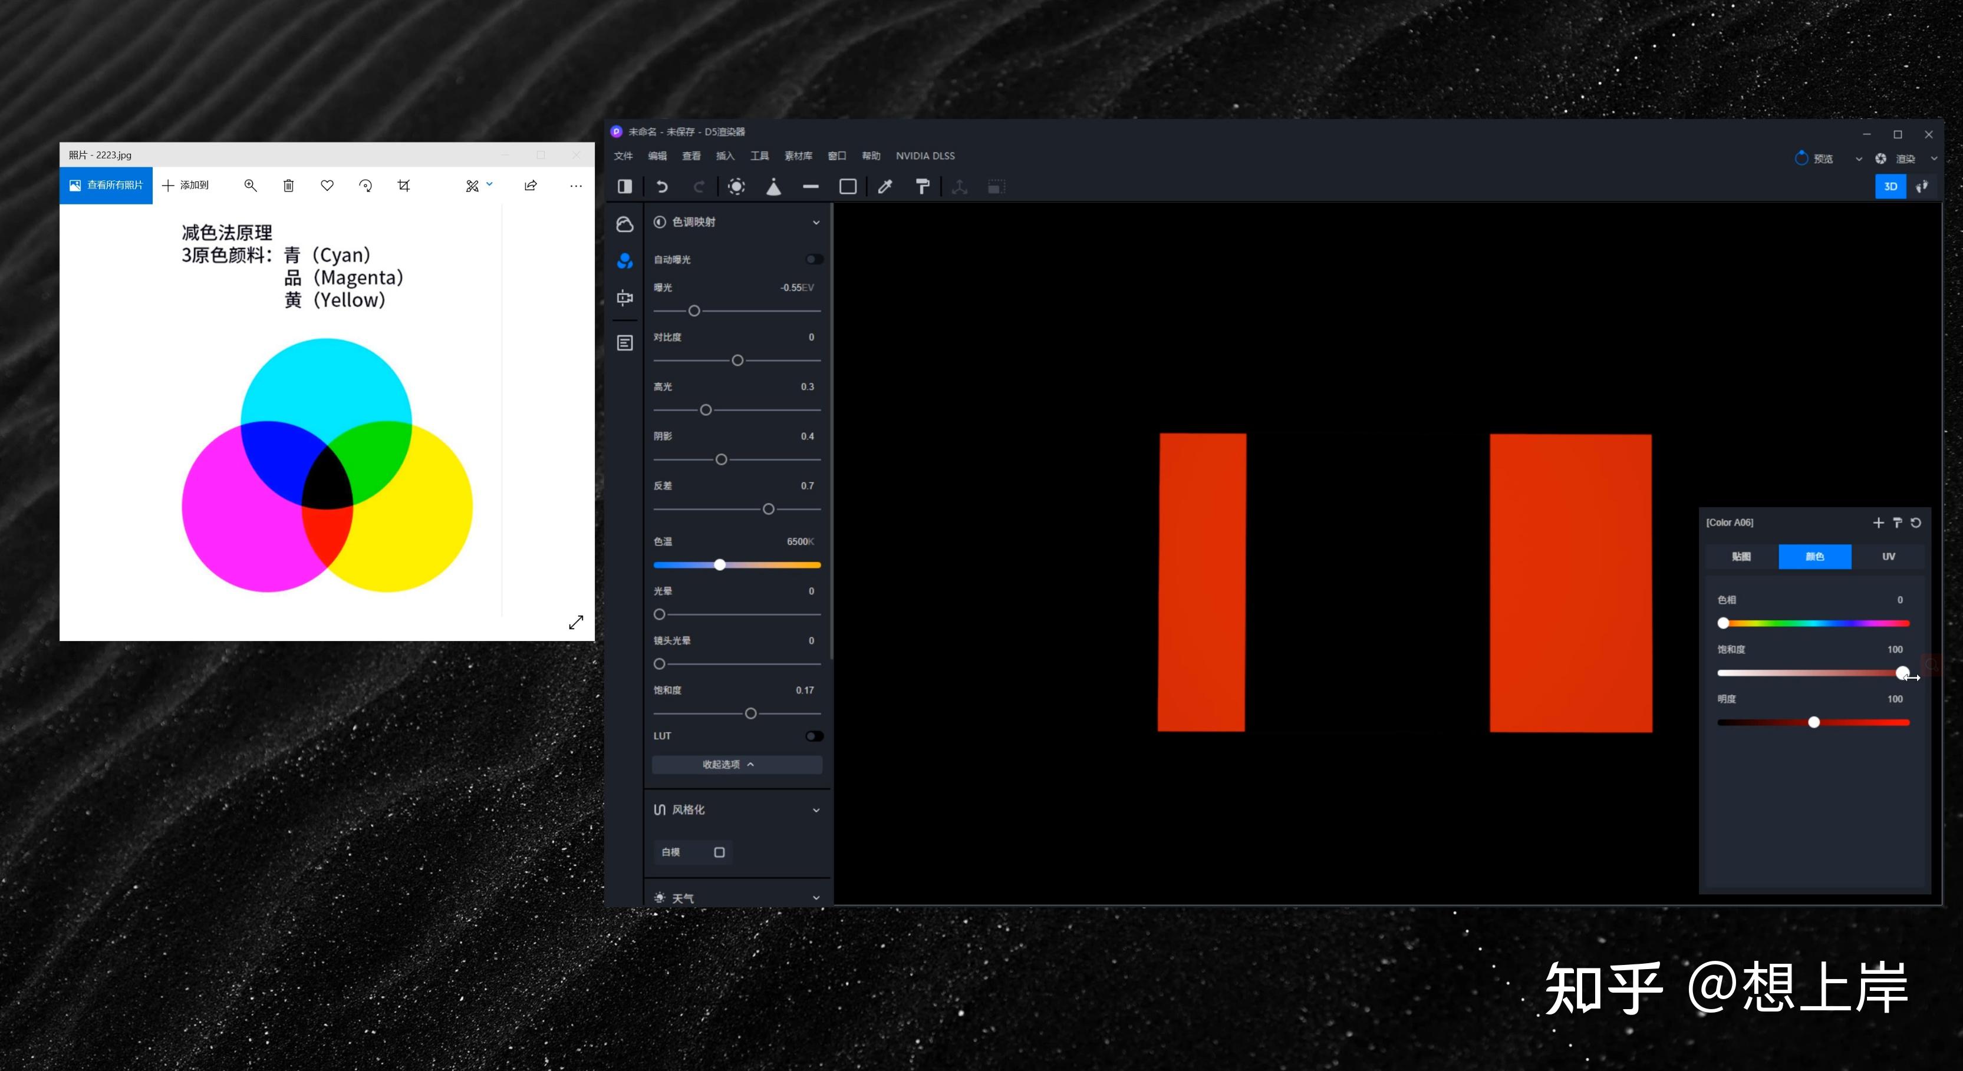The width and height of the screenshot is (1963, 1071).
Task: Click the trash delete icon in Photos
Action: tap(288, 185)
